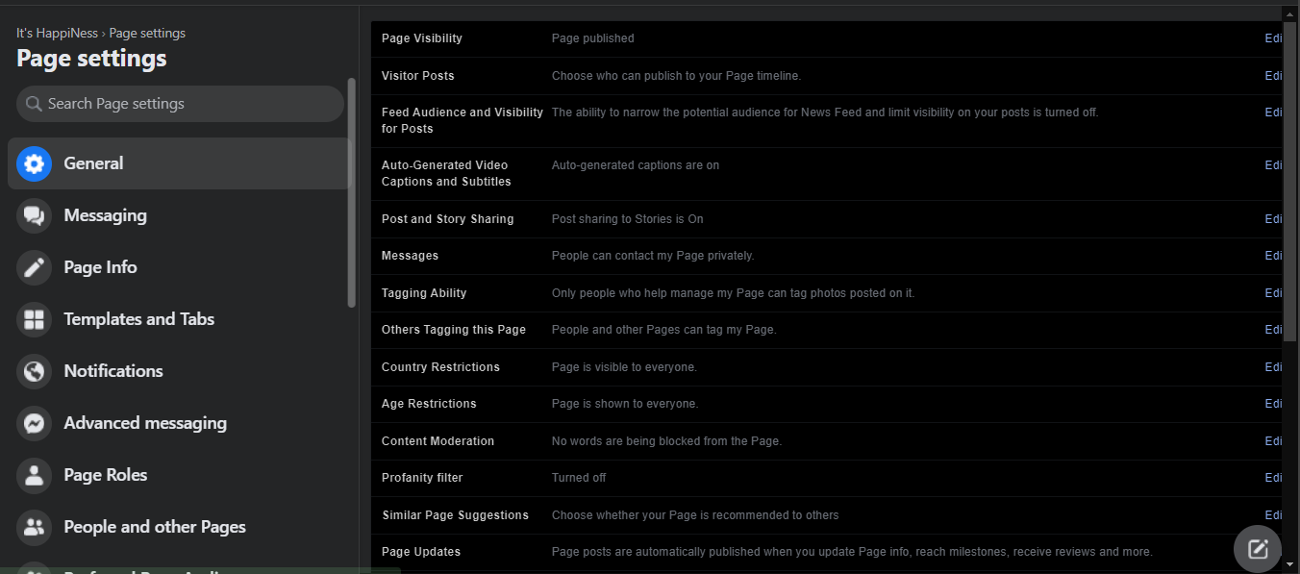Open the People and other Pages icon
The width and height of the screenshot is (1300, 574).
(x=34, y=527)
